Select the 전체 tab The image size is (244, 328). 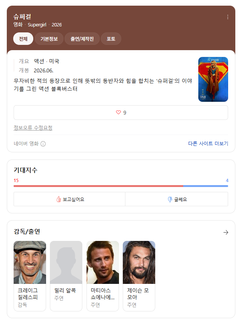(x=23, y=39)
